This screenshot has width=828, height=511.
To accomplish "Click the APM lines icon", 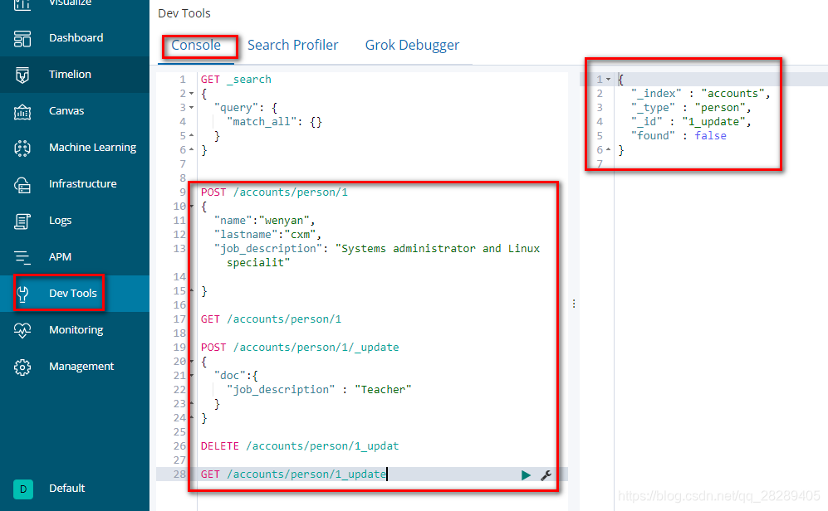I will click(x=22, y=257).
